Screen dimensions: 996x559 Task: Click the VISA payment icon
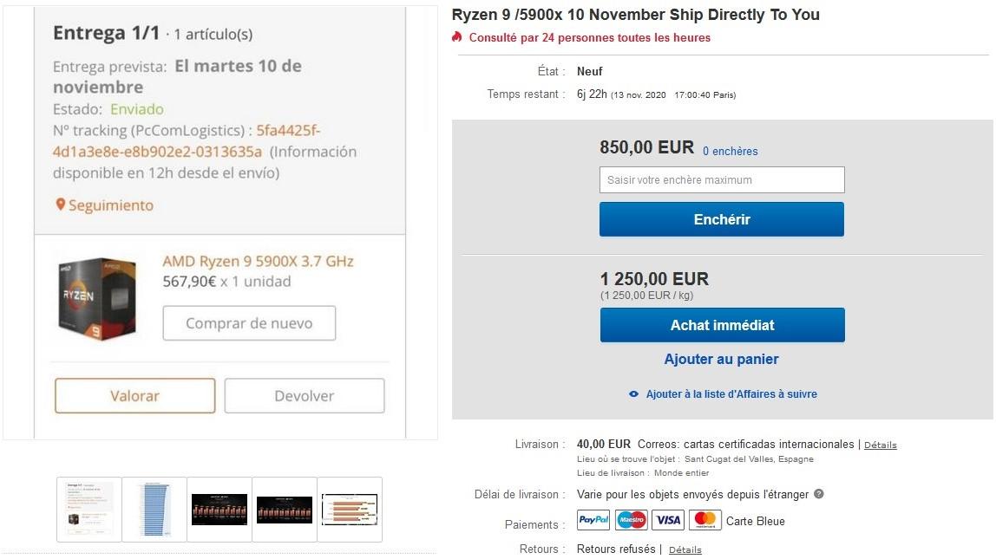pyautogui.click(x=668, y=520)
